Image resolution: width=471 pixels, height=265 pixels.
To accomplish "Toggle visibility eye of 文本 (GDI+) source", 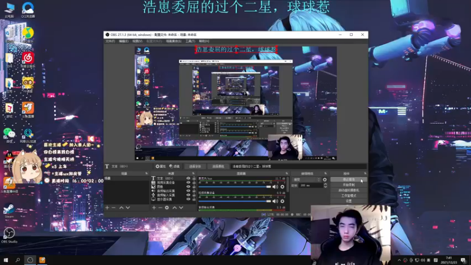I will tap(188, 178).
